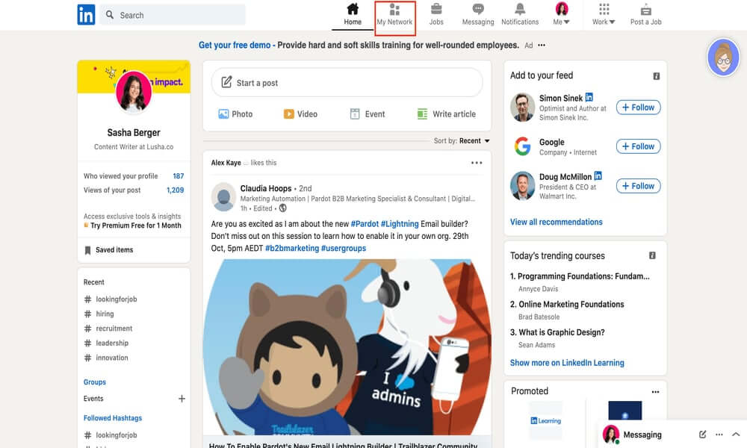Follow Doug McMillon
The height and width of the screenshot is (448, 747).
[639, 186]
